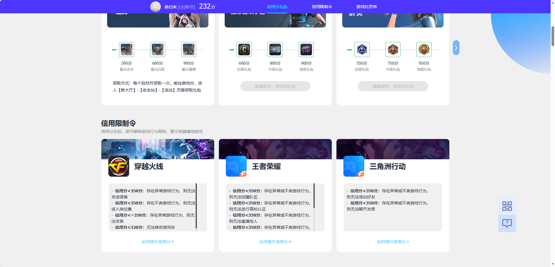Open the 三角洲行动 game icon
The image size is (555, 267).
point(354,166)
